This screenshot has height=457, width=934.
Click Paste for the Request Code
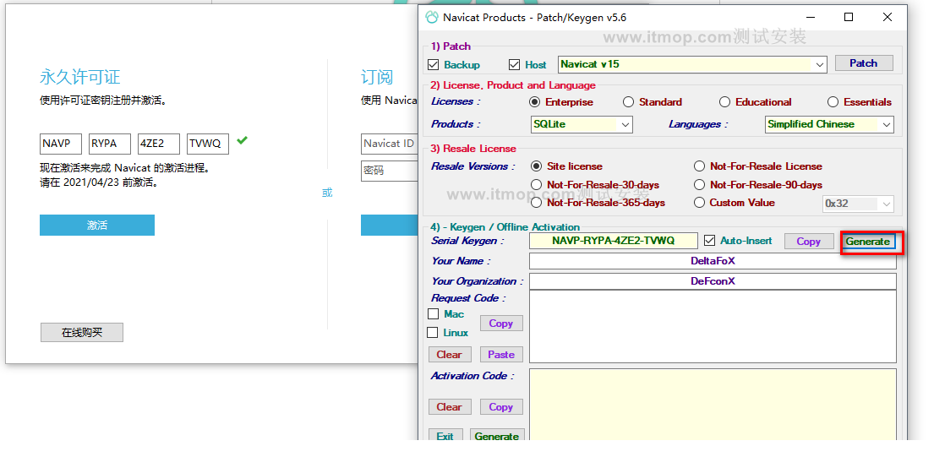(x=501, y=354)
